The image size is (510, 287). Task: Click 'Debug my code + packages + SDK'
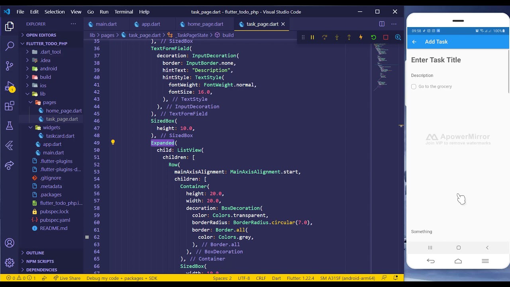pos(122,278)
